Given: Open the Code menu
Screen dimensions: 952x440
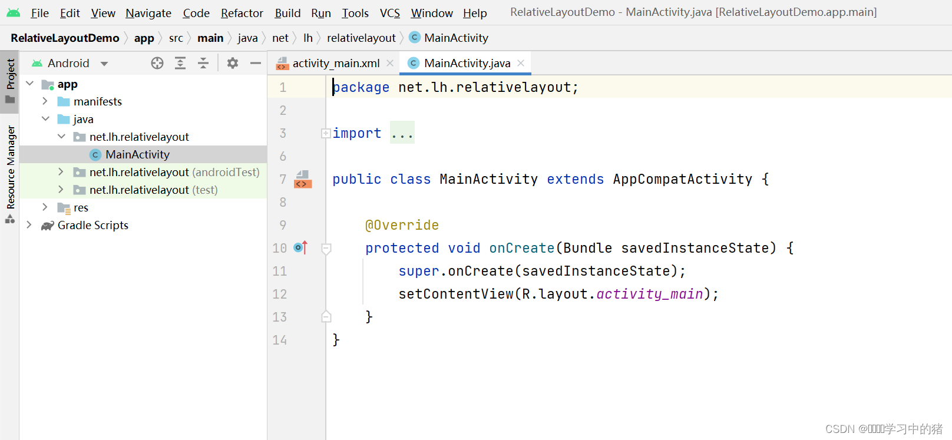Looking at the screenshot, I should pos(196,13).
